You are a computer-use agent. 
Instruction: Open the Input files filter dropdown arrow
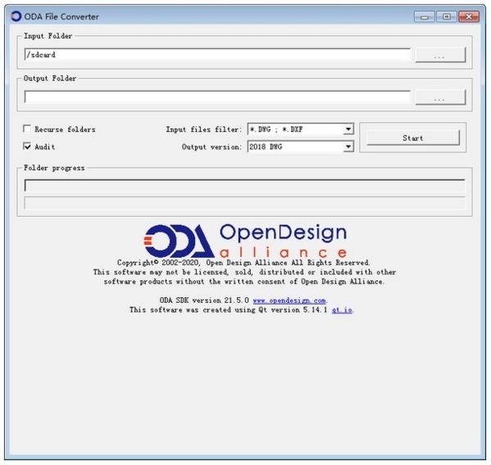click(x=348, y=129)
